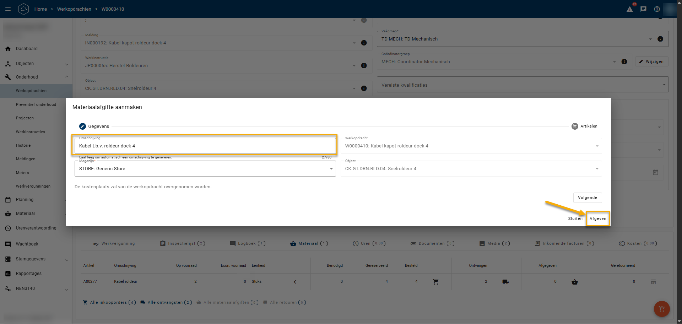Screen dimensions: 682x324
Task: Click the notifications warning bell icon
Action: tap(630, 9)
